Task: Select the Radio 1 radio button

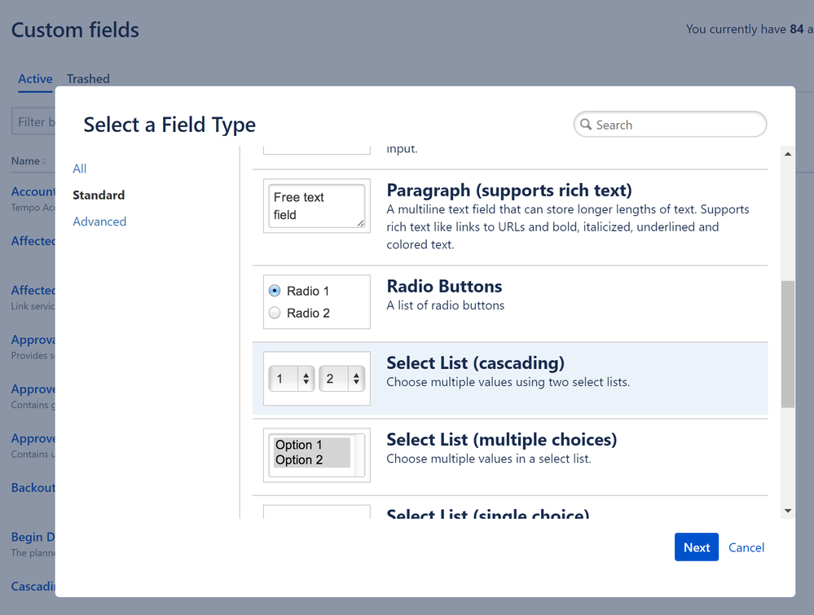Action: click(275, 291)
